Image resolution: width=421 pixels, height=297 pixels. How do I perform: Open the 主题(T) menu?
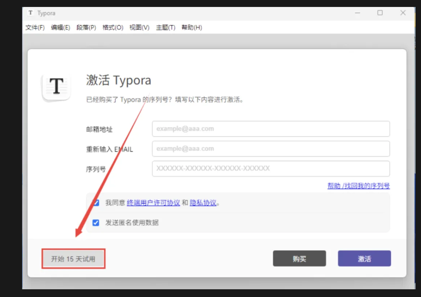[x=166, y=27]
